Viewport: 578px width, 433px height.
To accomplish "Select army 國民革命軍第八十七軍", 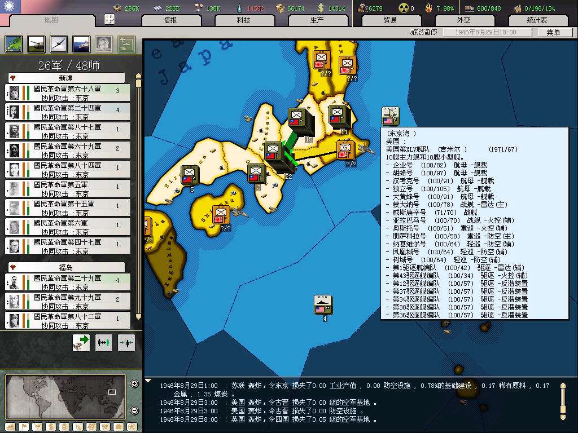I will point(68,131).
